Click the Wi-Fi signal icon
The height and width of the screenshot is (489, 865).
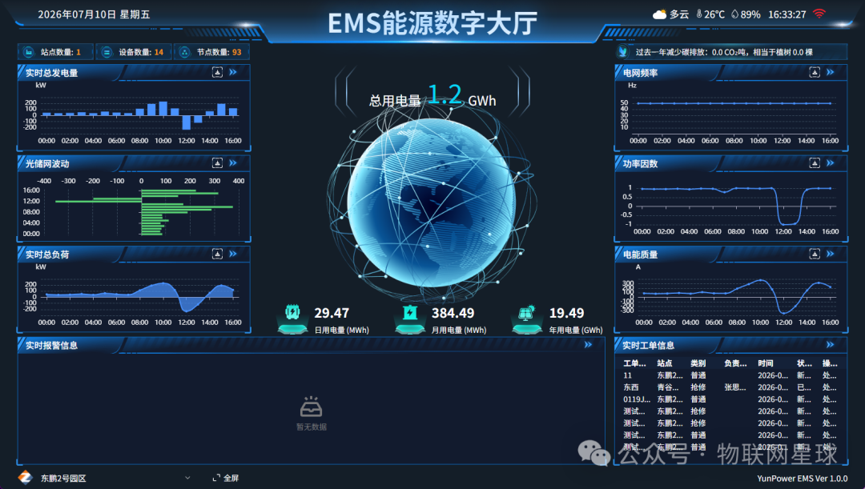(x=819, y=14)
